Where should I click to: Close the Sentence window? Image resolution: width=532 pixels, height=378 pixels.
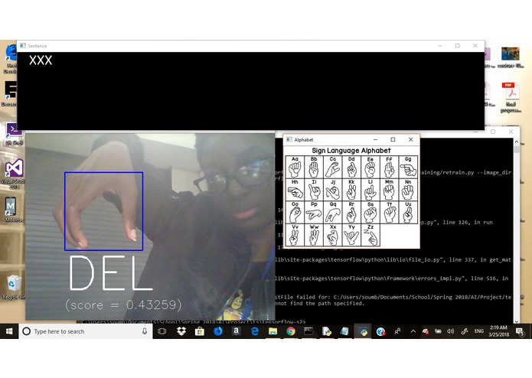coord(475,46)
